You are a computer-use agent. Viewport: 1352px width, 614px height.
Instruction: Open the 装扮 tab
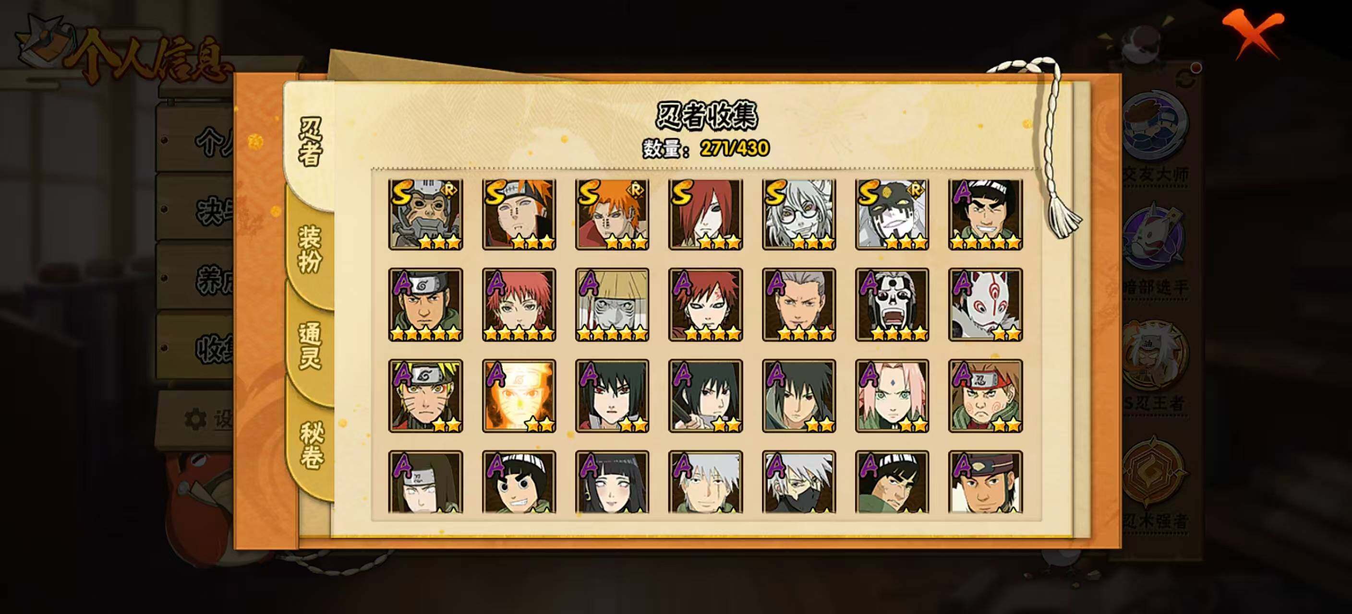coord(310,249)
